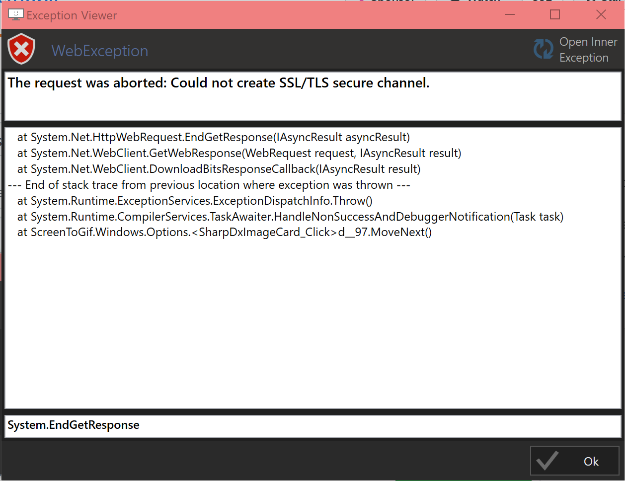This screenshot has height=481, width=625.
Task: Click the Watch eye icon on the background page
Action: pos(455,1)
